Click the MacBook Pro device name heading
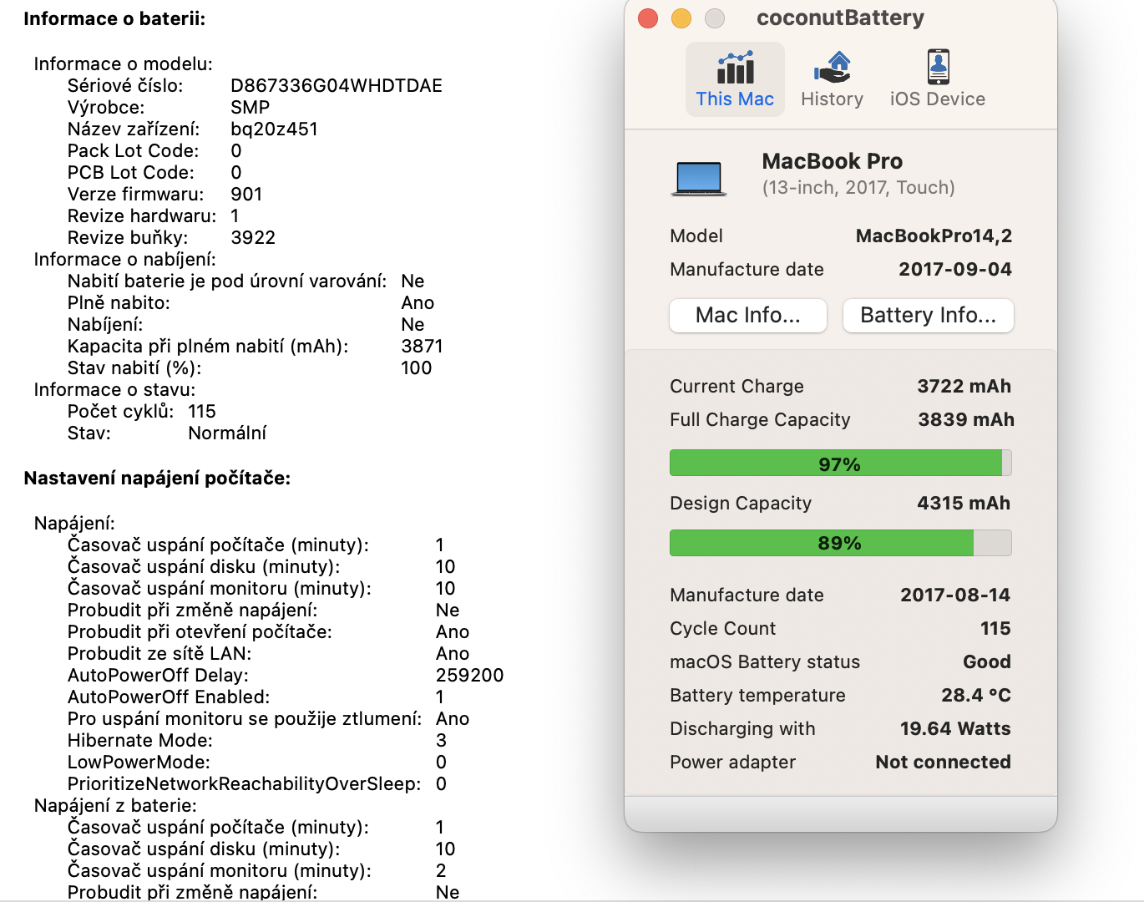 click(x=833, y=161)
